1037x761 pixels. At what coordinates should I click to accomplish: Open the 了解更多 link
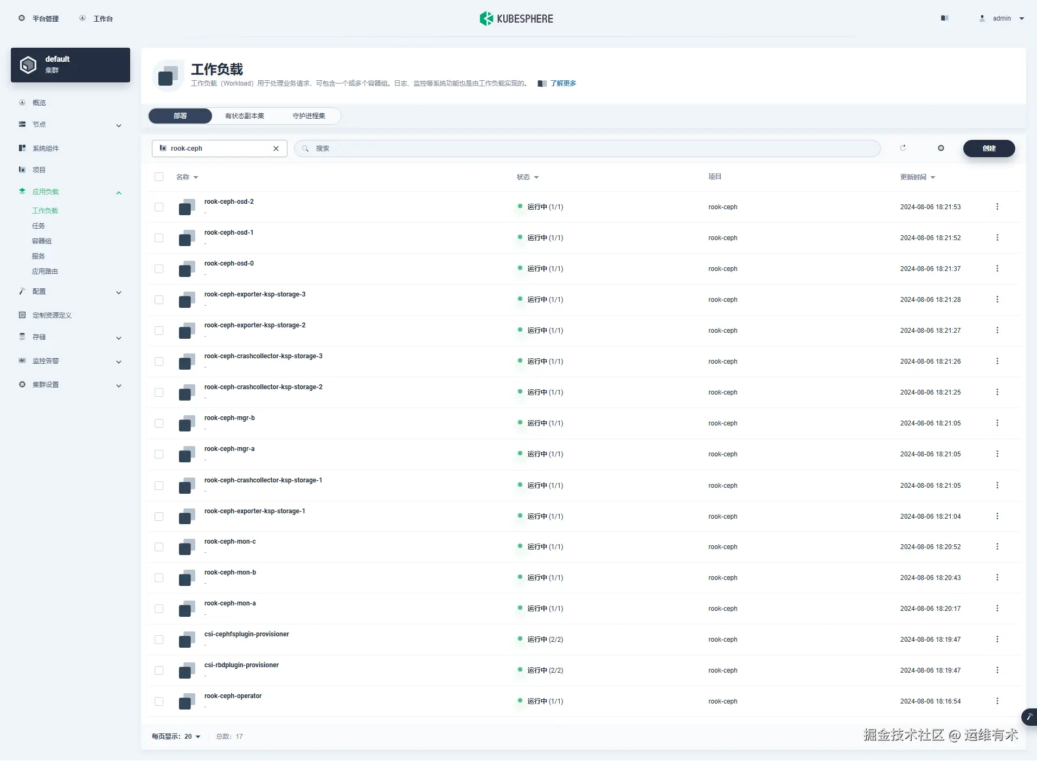tap(563, 83)
